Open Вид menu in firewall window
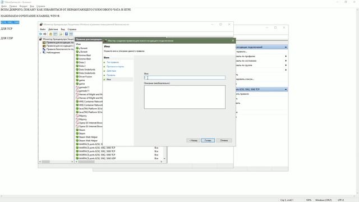The width and height of the screenshot is (359, 202). coord(63,29)
